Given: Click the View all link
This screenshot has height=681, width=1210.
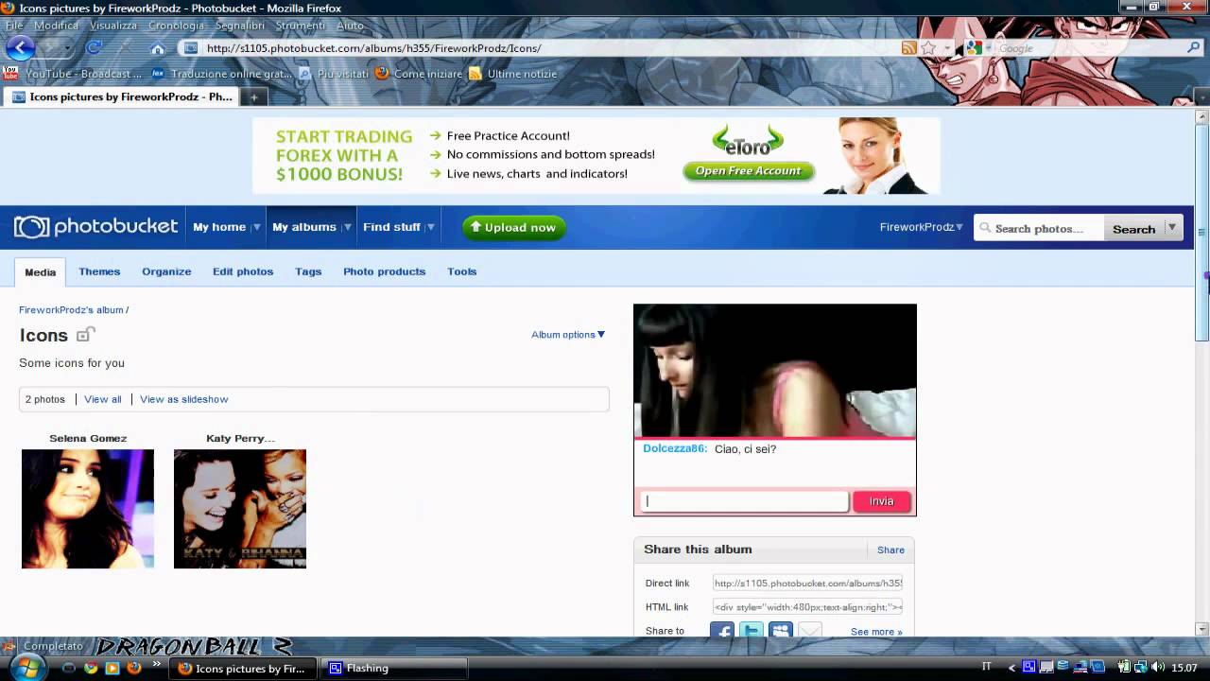Looking at the screenshot, I should (x=103, y=399).
